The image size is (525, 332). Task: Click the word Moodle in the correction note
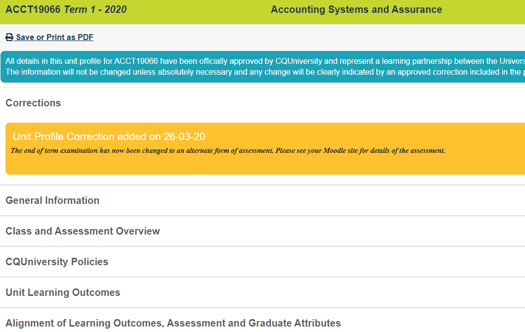335,150
